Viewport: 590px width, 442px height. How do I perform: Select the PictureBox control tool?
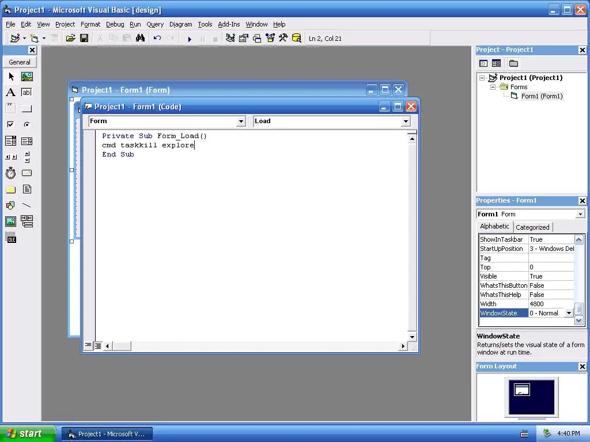click(x=27, y=77)
